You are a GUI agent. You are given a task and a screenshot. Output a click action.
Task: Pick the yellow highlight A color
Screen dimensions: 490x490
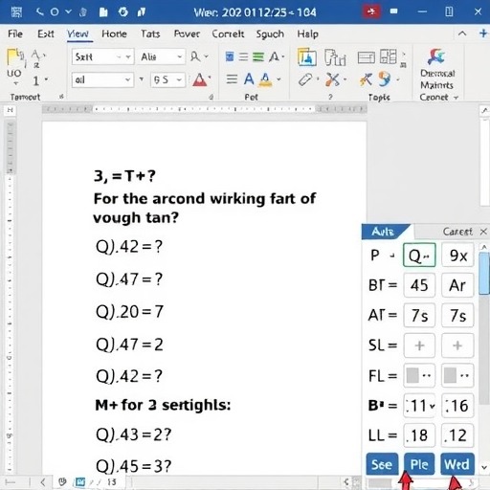coord(265,79)
